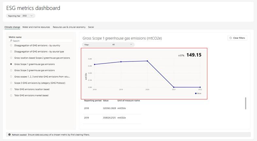Click the 320363.3828 value cell
This screenshot has width=257, height=141.
click(x=109, y=108)
